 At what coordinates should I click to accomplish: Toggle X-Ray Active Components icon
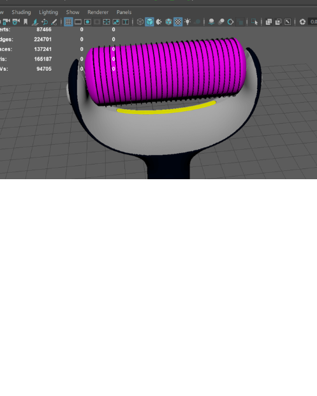pyautogui.click(x=278, y=22)
